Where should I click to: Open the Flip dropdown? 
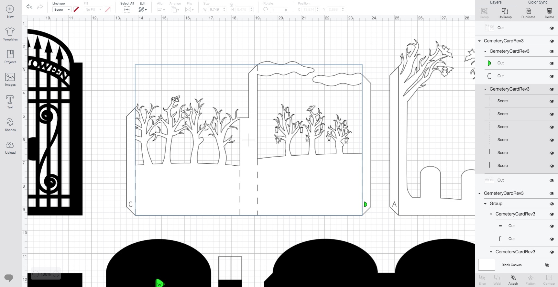(x=190, y=10)
